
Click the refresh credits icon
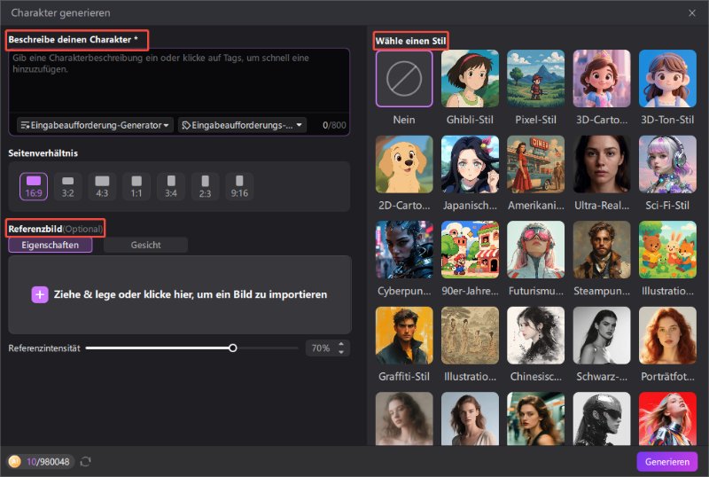(x=86, y=461)
